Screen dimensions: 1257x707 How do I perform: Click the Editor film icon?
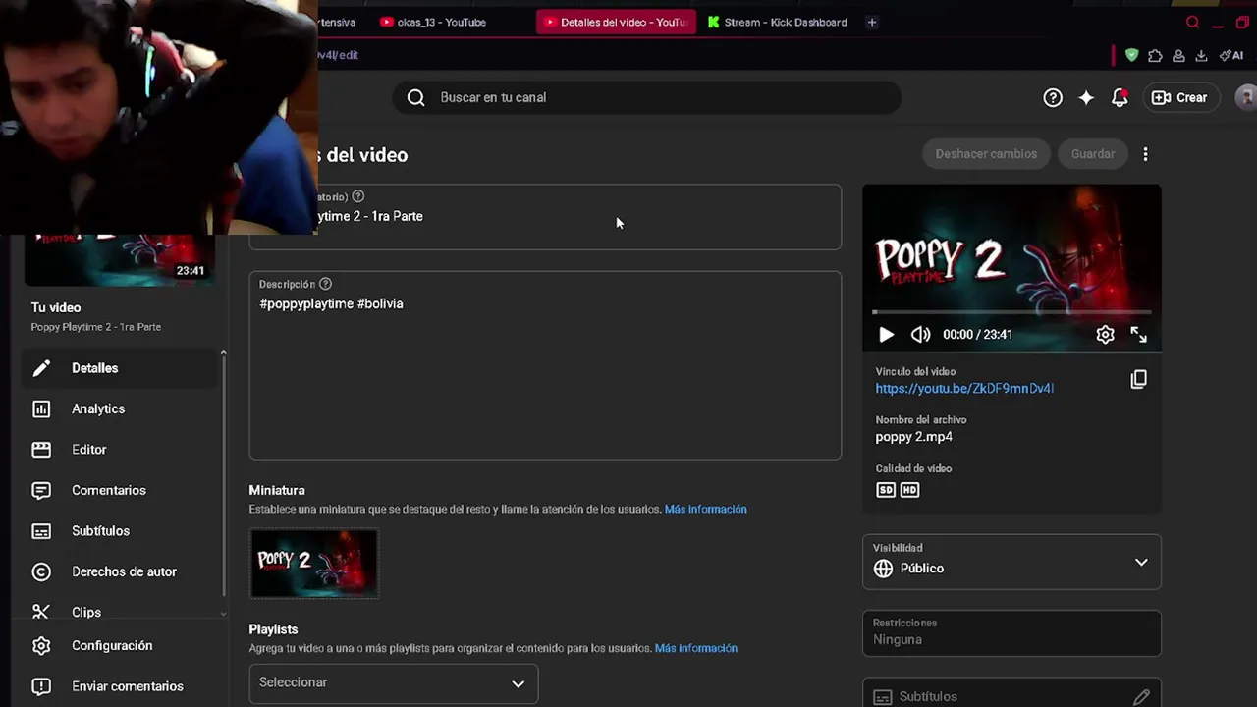(41, 450)
